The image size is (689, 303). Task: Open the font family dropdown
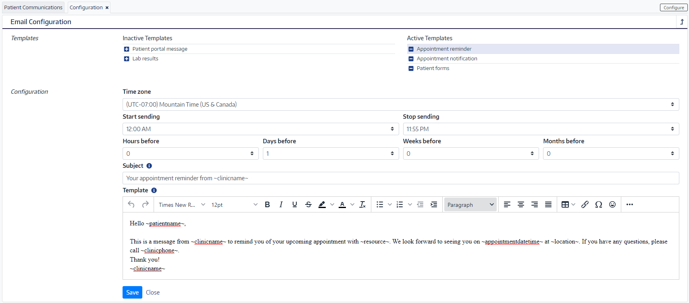pyautogui.click(x=182, y=204)
